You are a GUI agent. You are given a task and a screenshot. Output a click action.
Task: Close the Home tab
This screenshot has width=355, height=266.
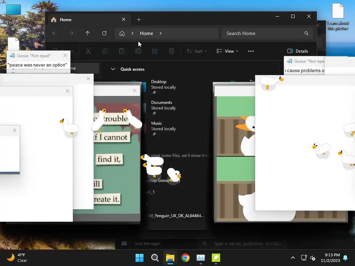(124, 19)
